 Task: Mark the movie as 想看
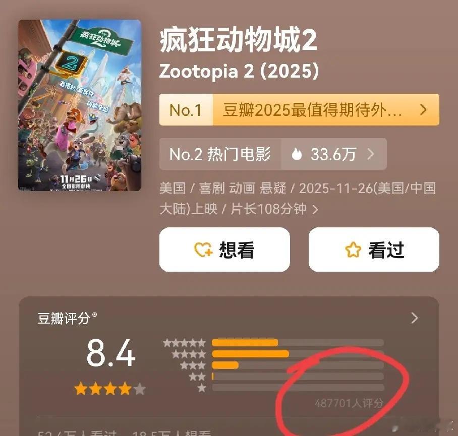click(x=224, y=250)
